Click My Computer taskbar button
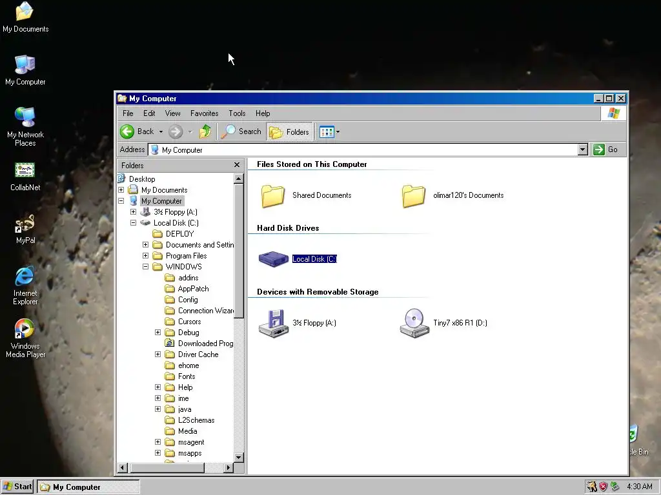Image resolution: width=661 pixels, height=495 pixels. pos(88,487)
